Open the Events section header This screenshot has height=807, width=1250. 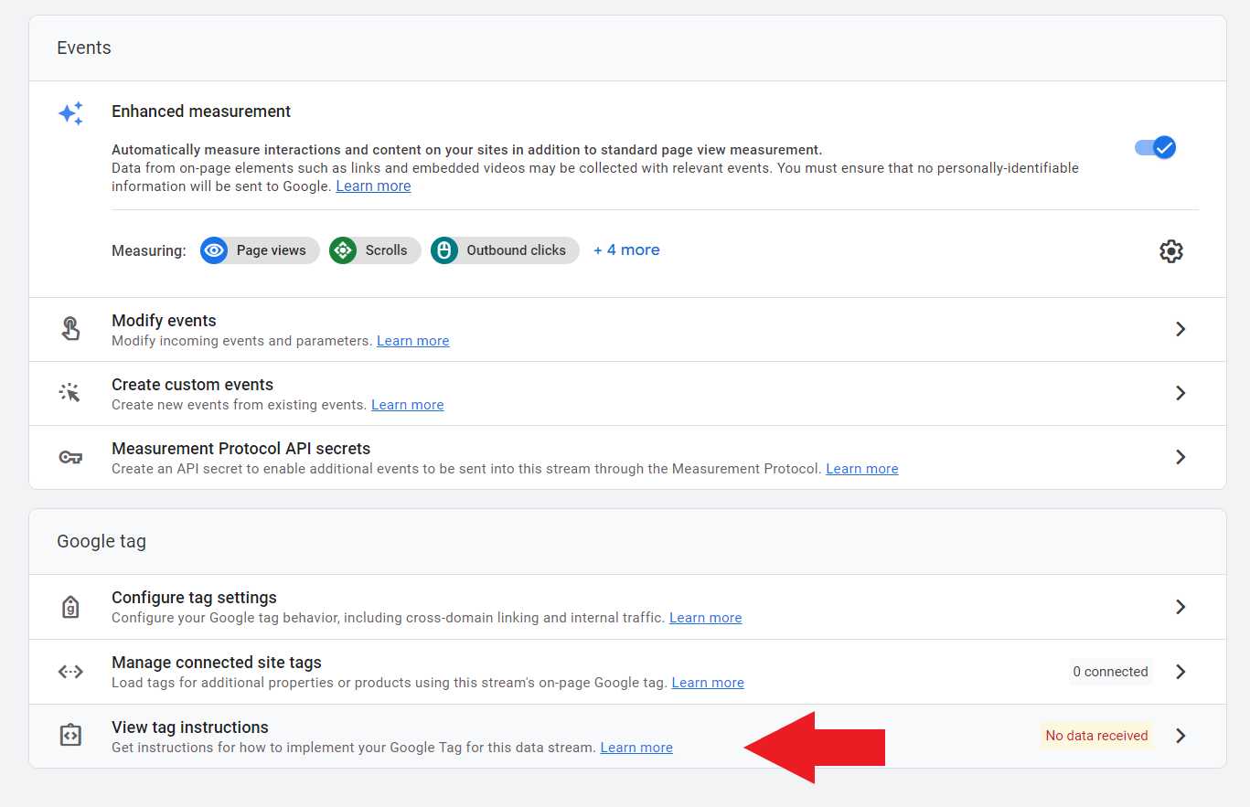click(83, 47)
